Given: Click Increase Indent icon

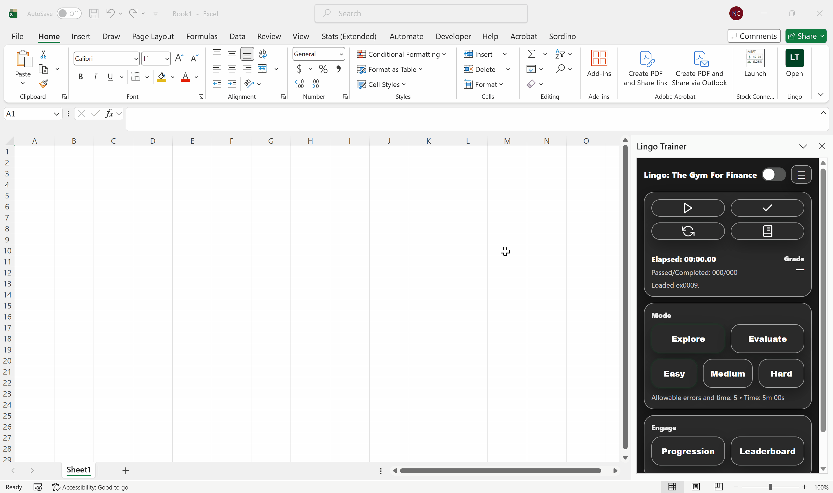Looking at the screenshot, I should click(x=232, y=84).
